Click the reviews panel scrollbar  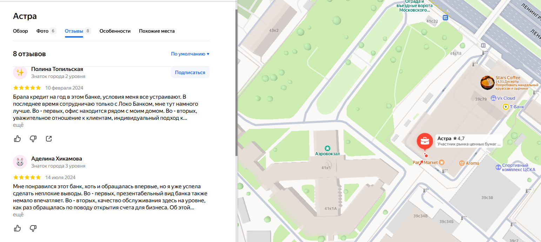coord(236,83)
